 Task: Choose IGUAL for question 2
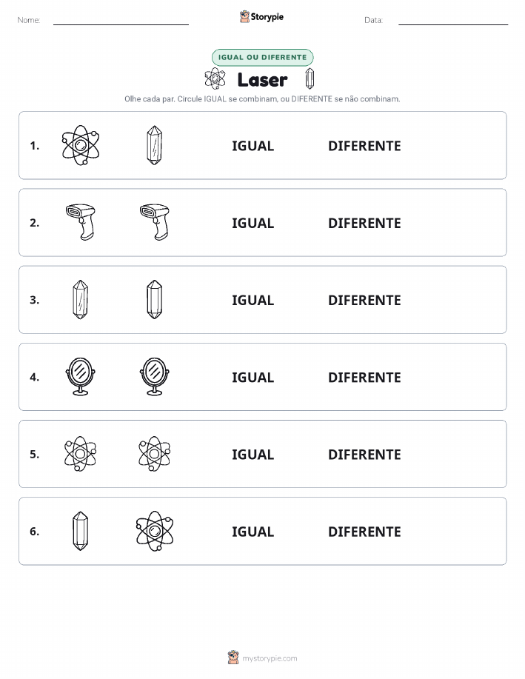pyautogui.click(x=253, y=223)
